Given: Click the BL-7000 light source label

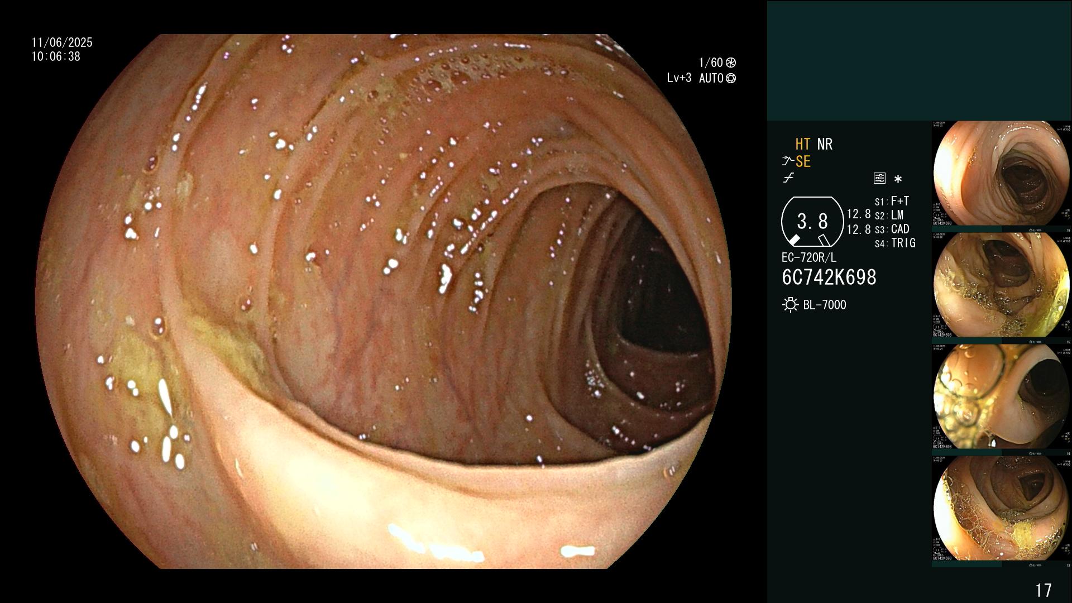Looking at the screenshot, I should pos(825,305).
